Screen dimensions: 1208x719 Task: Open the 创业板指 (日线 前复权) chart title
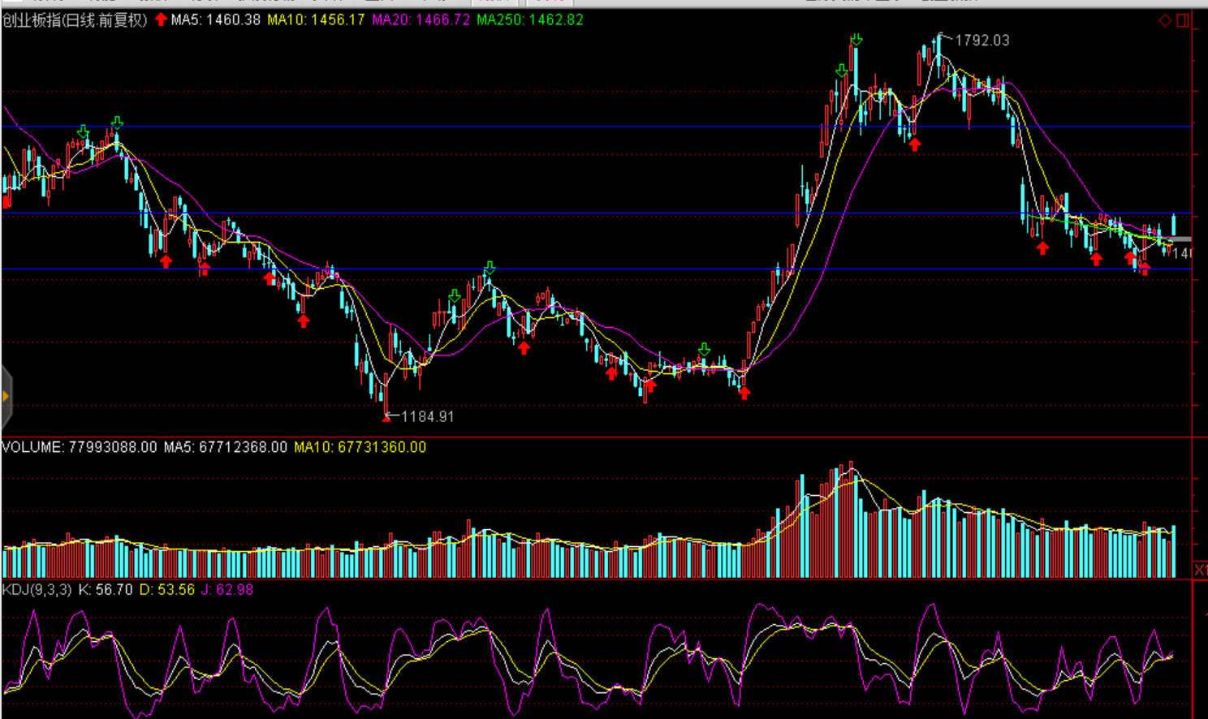click(x=75, y=19)
